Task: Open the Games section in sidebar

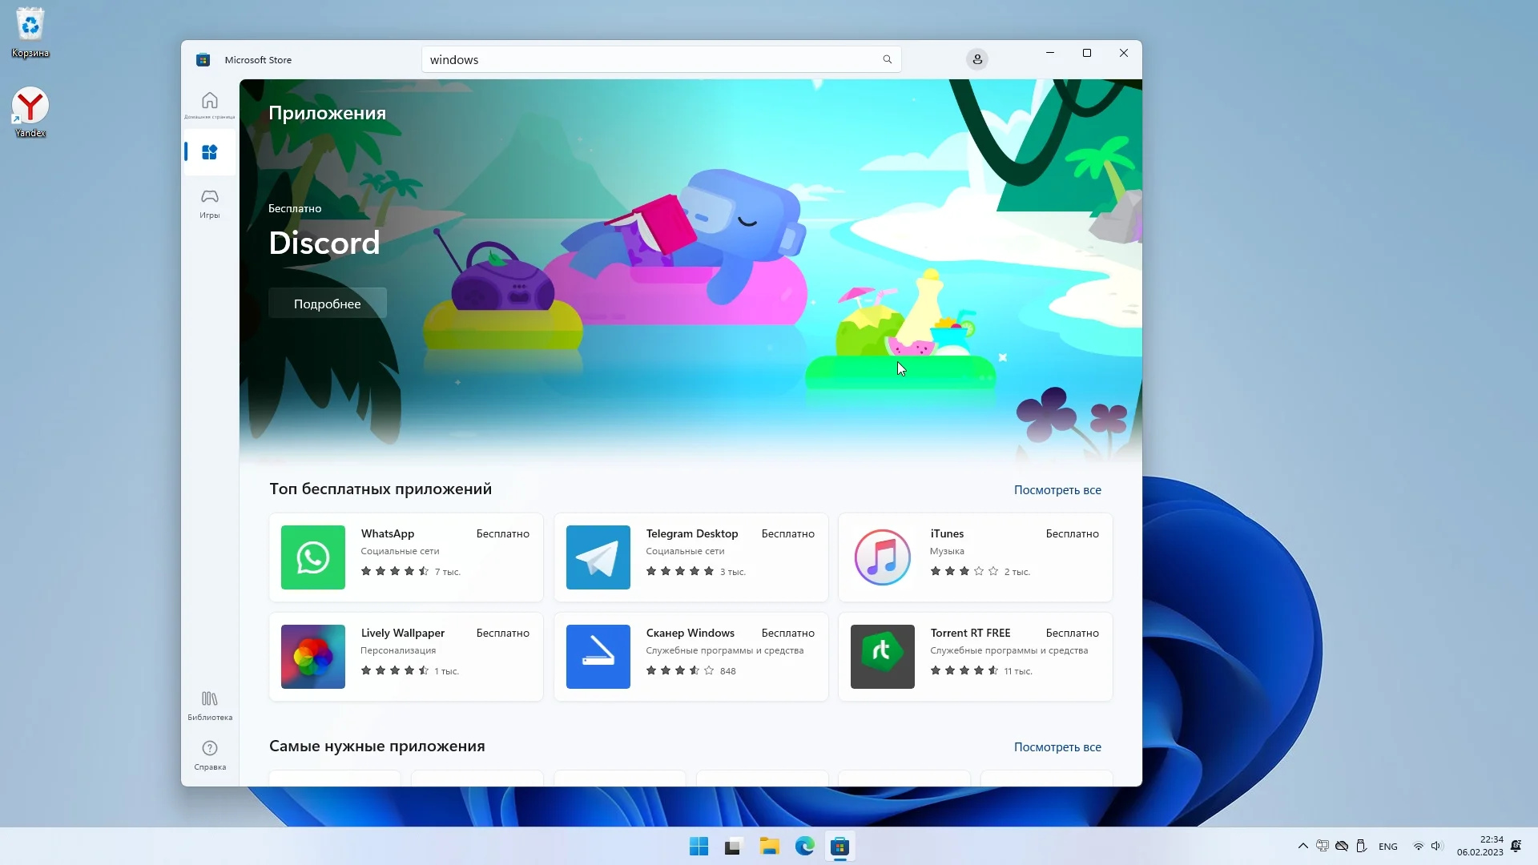Action: (209, 202)
